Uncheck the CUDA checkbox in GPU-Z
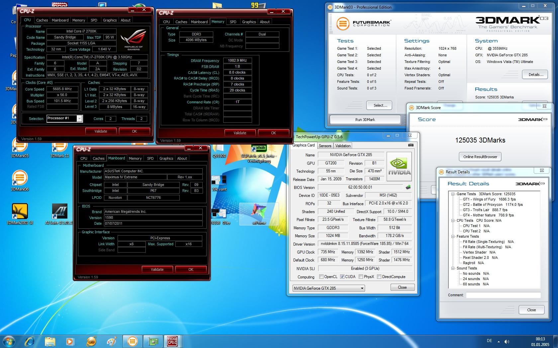The height and width of the screenshot is (348, 558). 342,277
